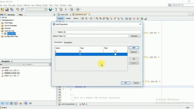Toggle Final checkbox for parameter a
This screenshot has width=194, height=109.
[115, 51]
